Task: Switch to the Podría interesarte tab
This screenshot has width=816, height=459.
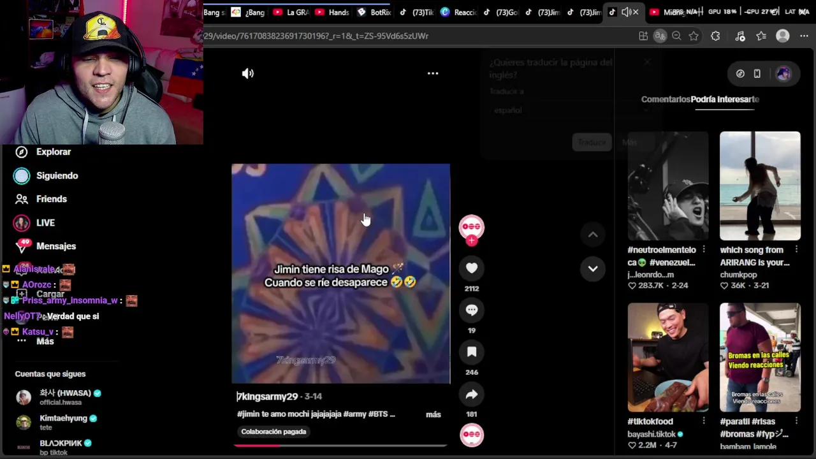Action: point(725,99)
